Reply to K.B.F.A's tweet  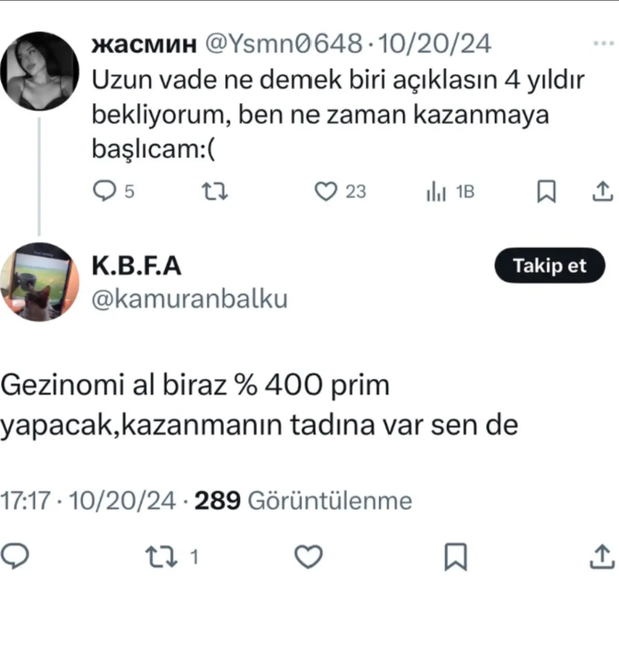pyautogui.click(x=15, y=557)
